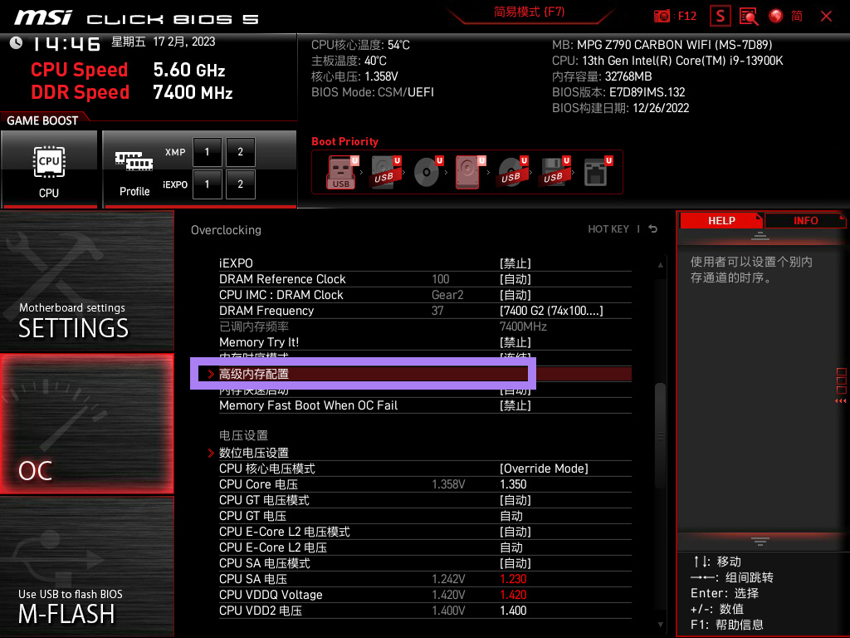Open the favorites S icon

(x=721, y=17)
